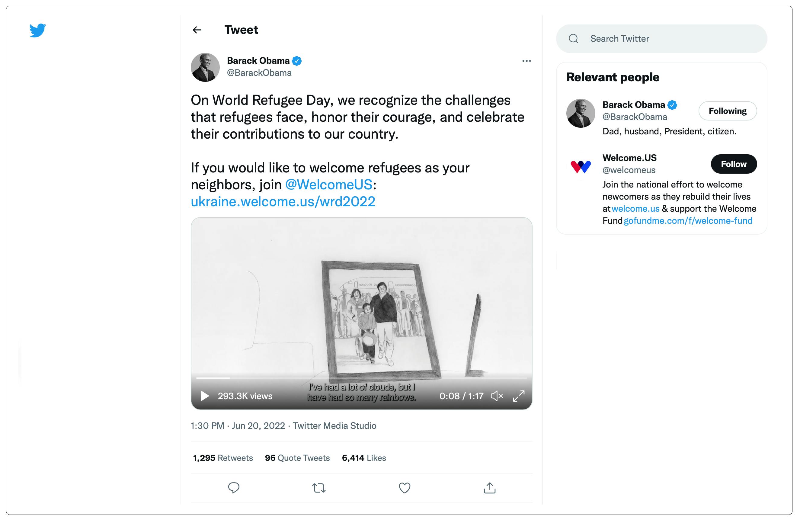
Task: Click the Twitter bird logo
Action: [x=37, y=30]
